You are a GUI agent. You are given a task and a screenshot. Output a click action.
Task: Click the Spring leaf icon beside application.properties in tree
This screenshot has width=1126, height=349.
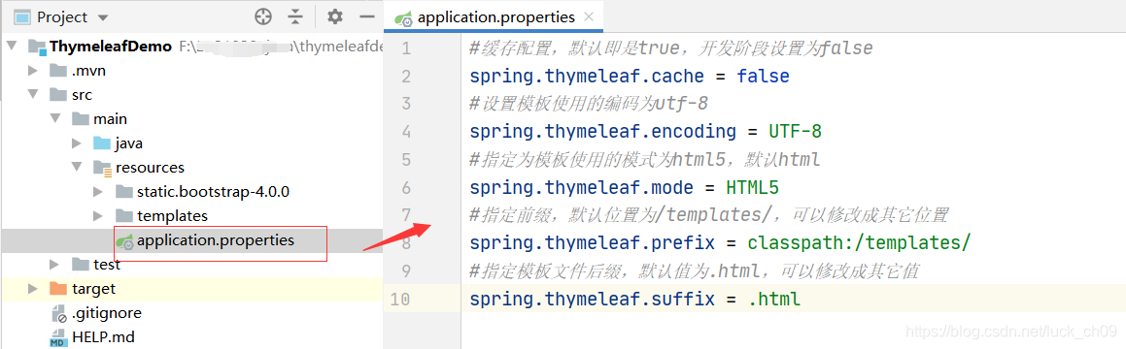click(124, 241)
